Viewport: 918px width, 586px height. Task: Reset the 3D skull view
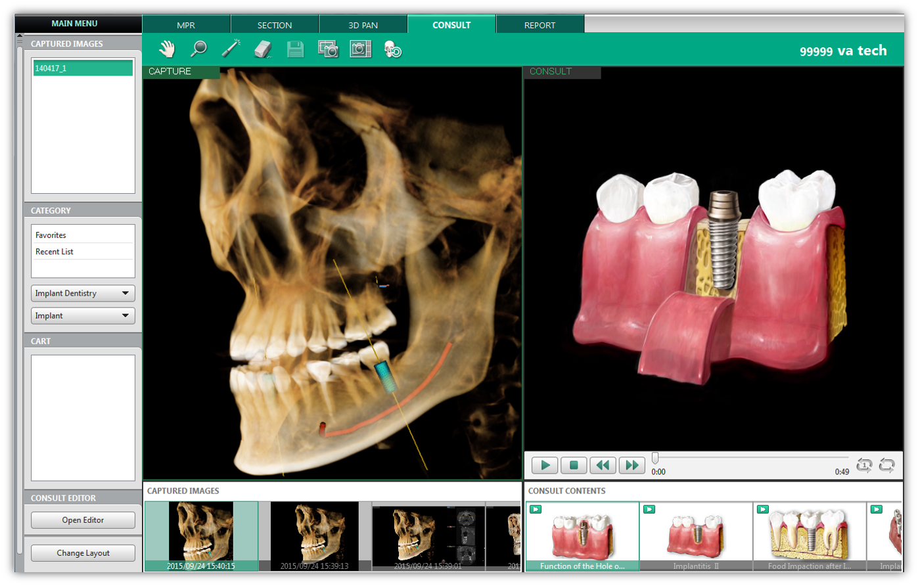tap(392, 49)
